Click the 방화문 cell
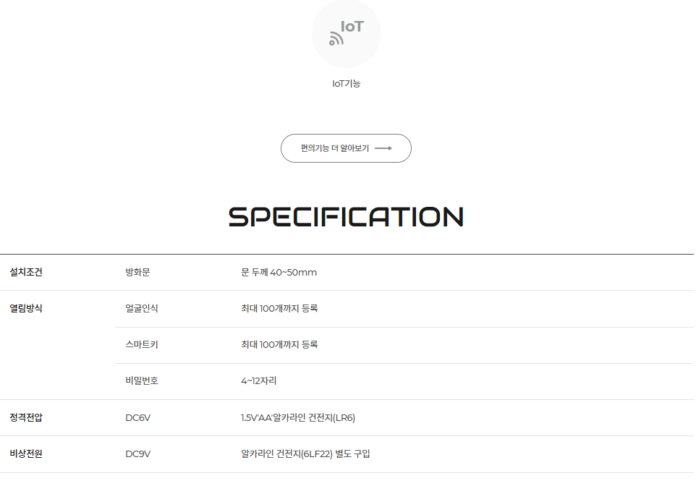Viewport: 696px width, 481px height. pyautogui.click(x=137, y=273)
